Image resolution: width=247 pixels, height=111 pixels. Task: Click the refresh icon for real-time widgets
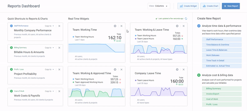pos(186,19)
